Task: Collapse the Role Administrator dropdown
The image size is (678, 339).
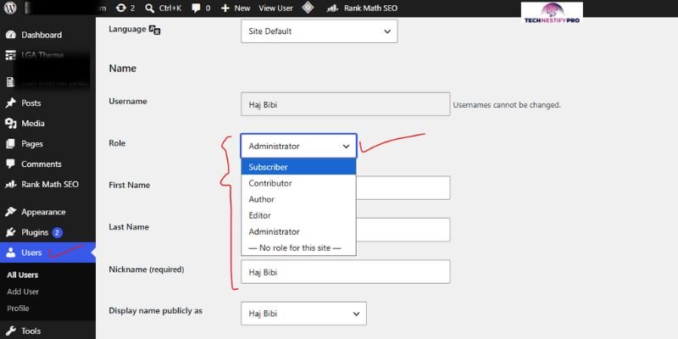Action: [x=299, y=146]
